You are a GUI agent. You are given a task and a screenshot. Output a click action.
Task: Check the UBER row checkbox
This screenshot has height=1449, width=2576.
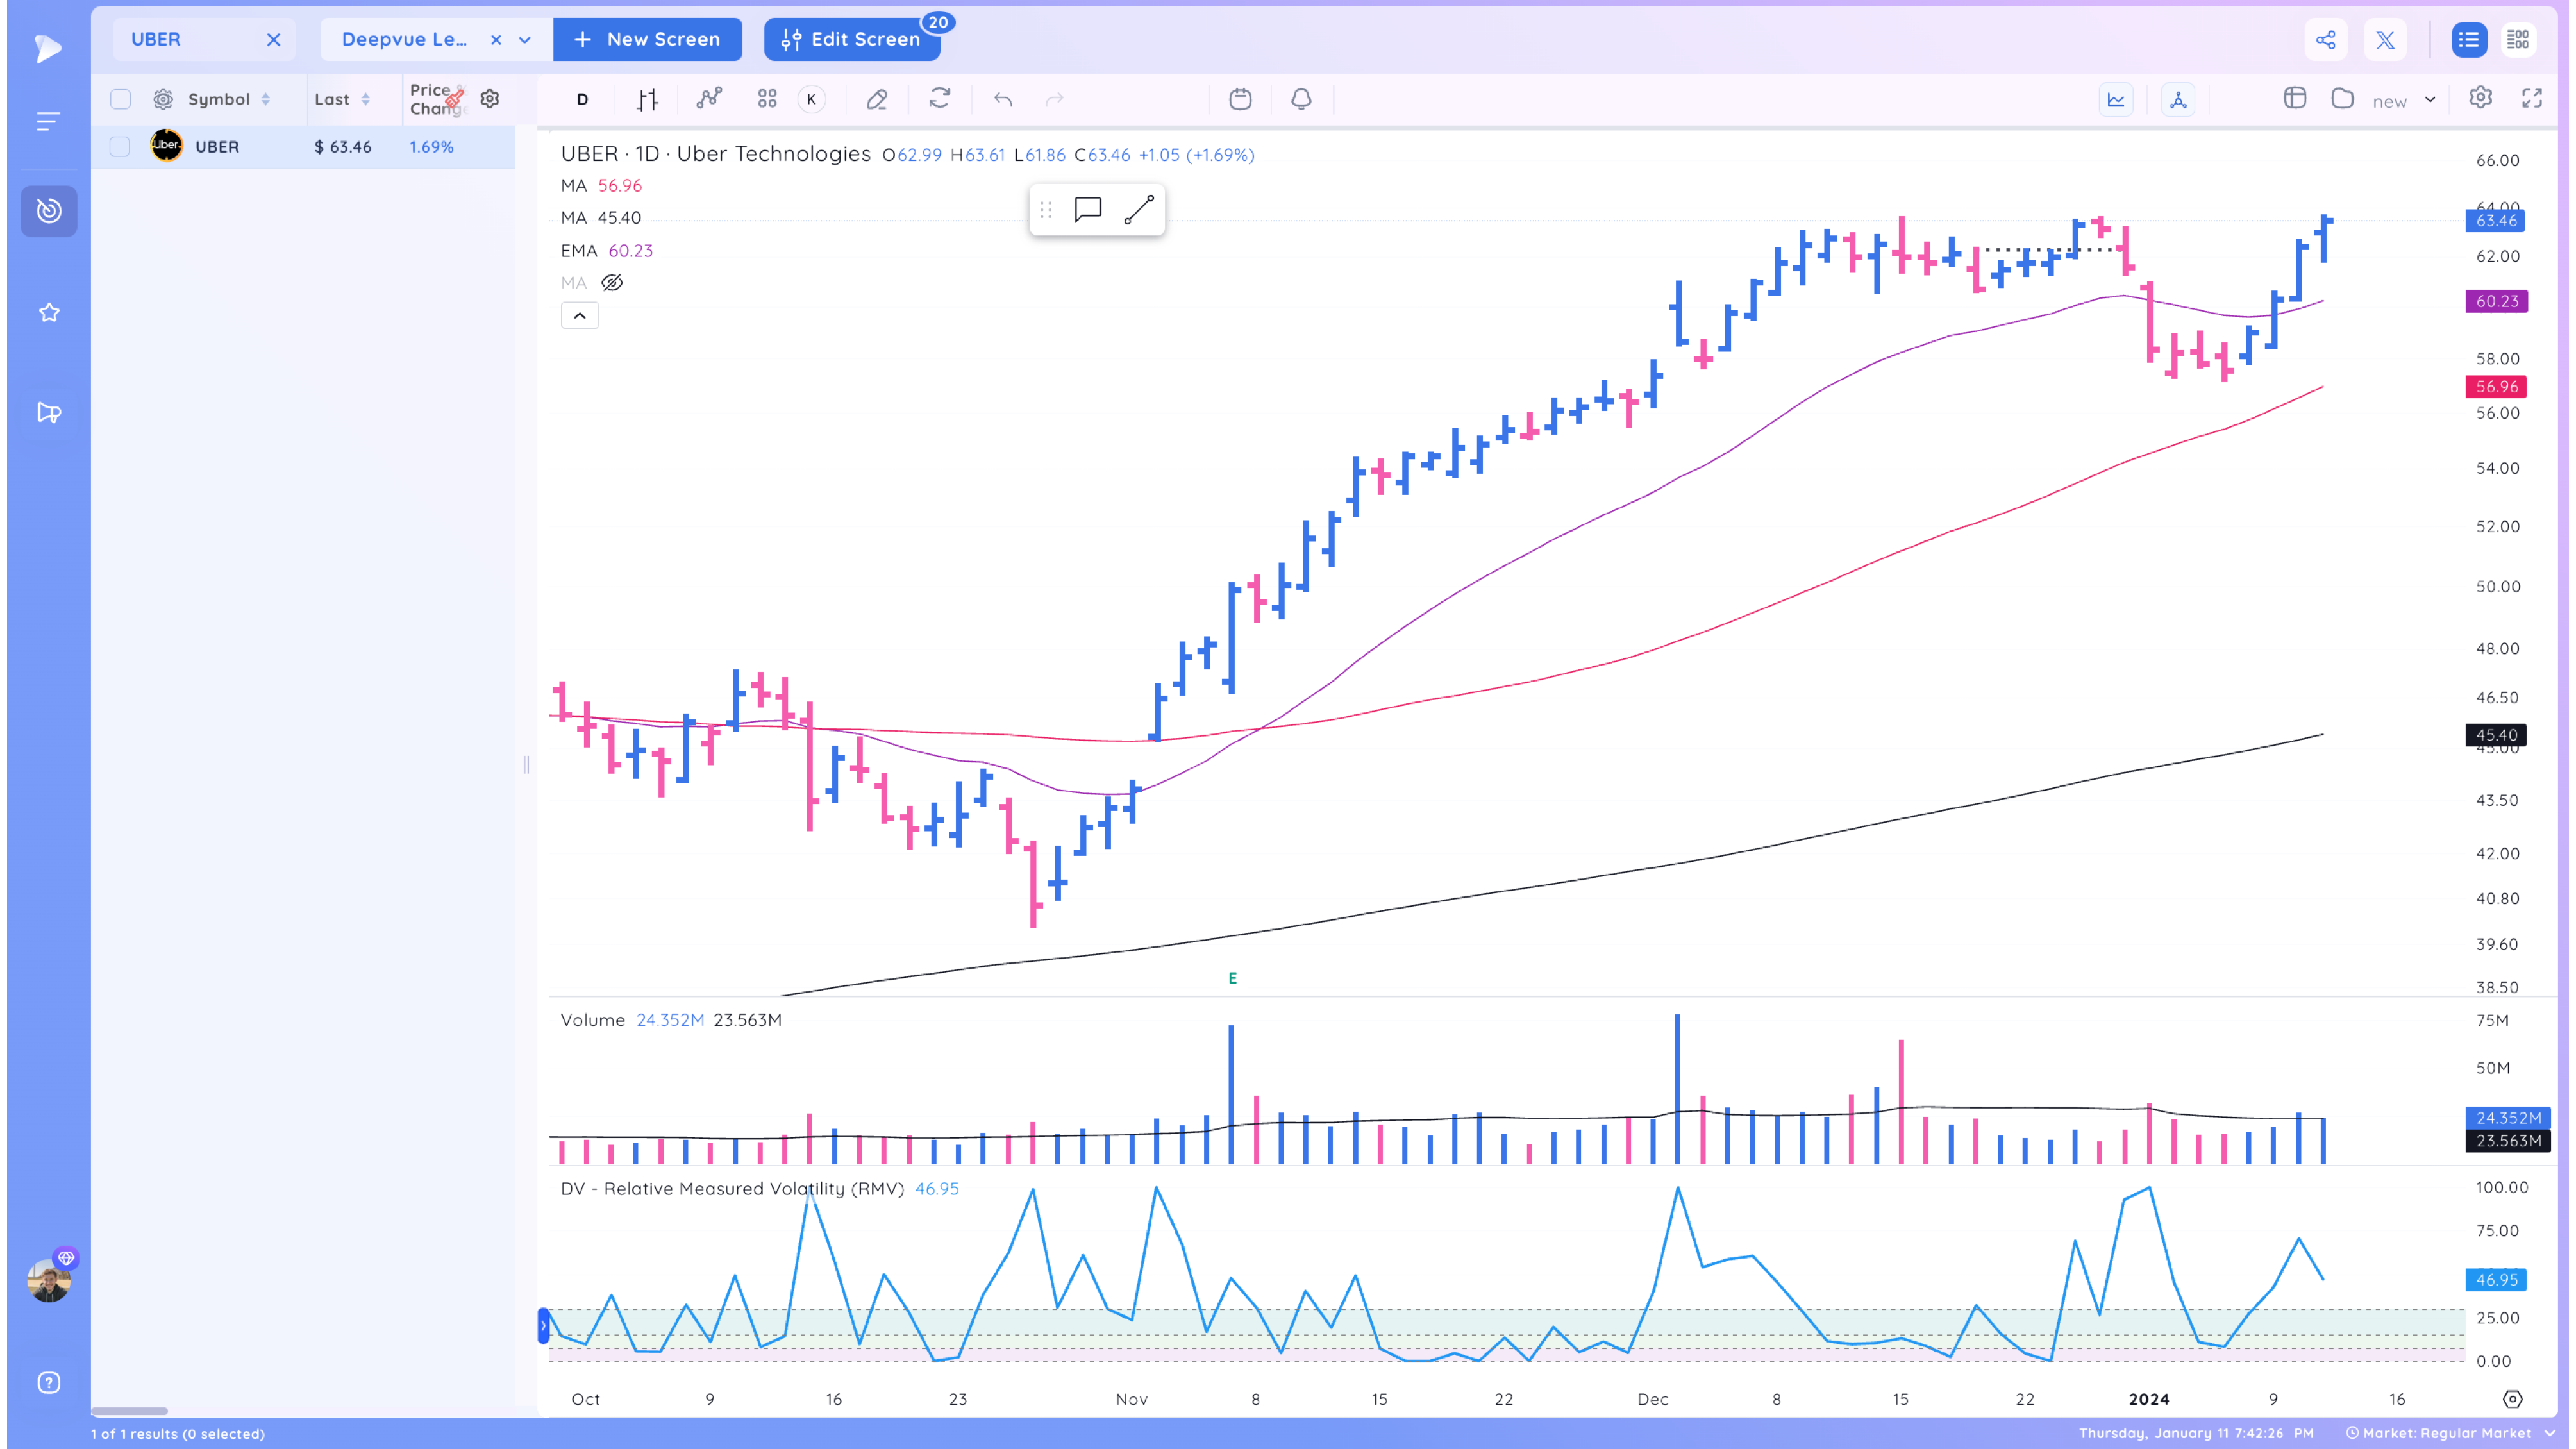[120, 147]
